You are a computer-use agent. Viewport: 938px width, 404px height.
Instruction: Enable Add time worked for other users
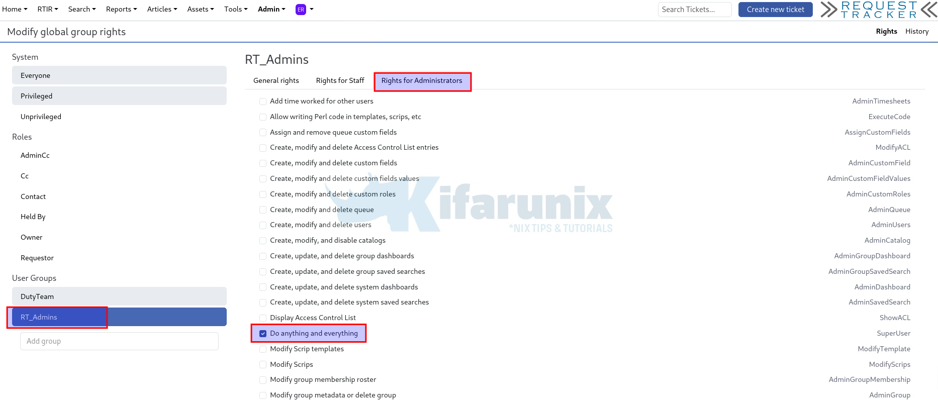click(x=263, y=102)
